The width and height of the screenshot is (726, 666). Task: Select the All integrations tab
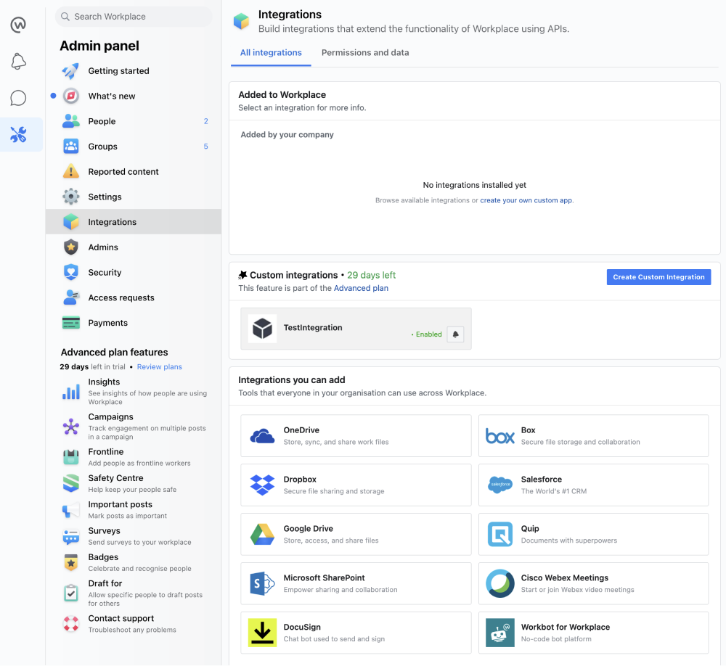271,53
